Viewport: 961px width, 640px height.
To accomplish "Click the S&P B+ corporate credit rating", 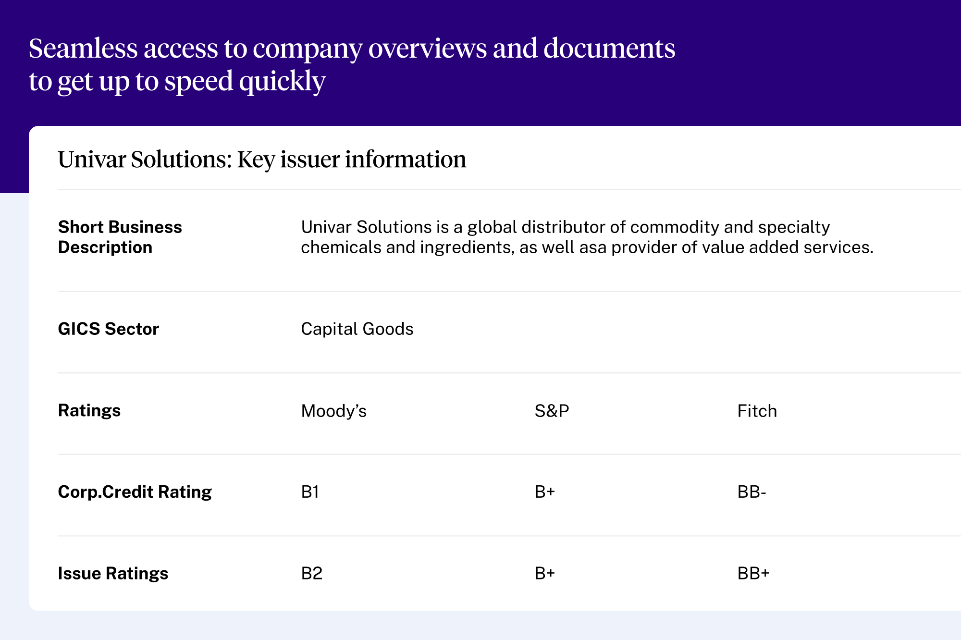I will pos(545,492).
